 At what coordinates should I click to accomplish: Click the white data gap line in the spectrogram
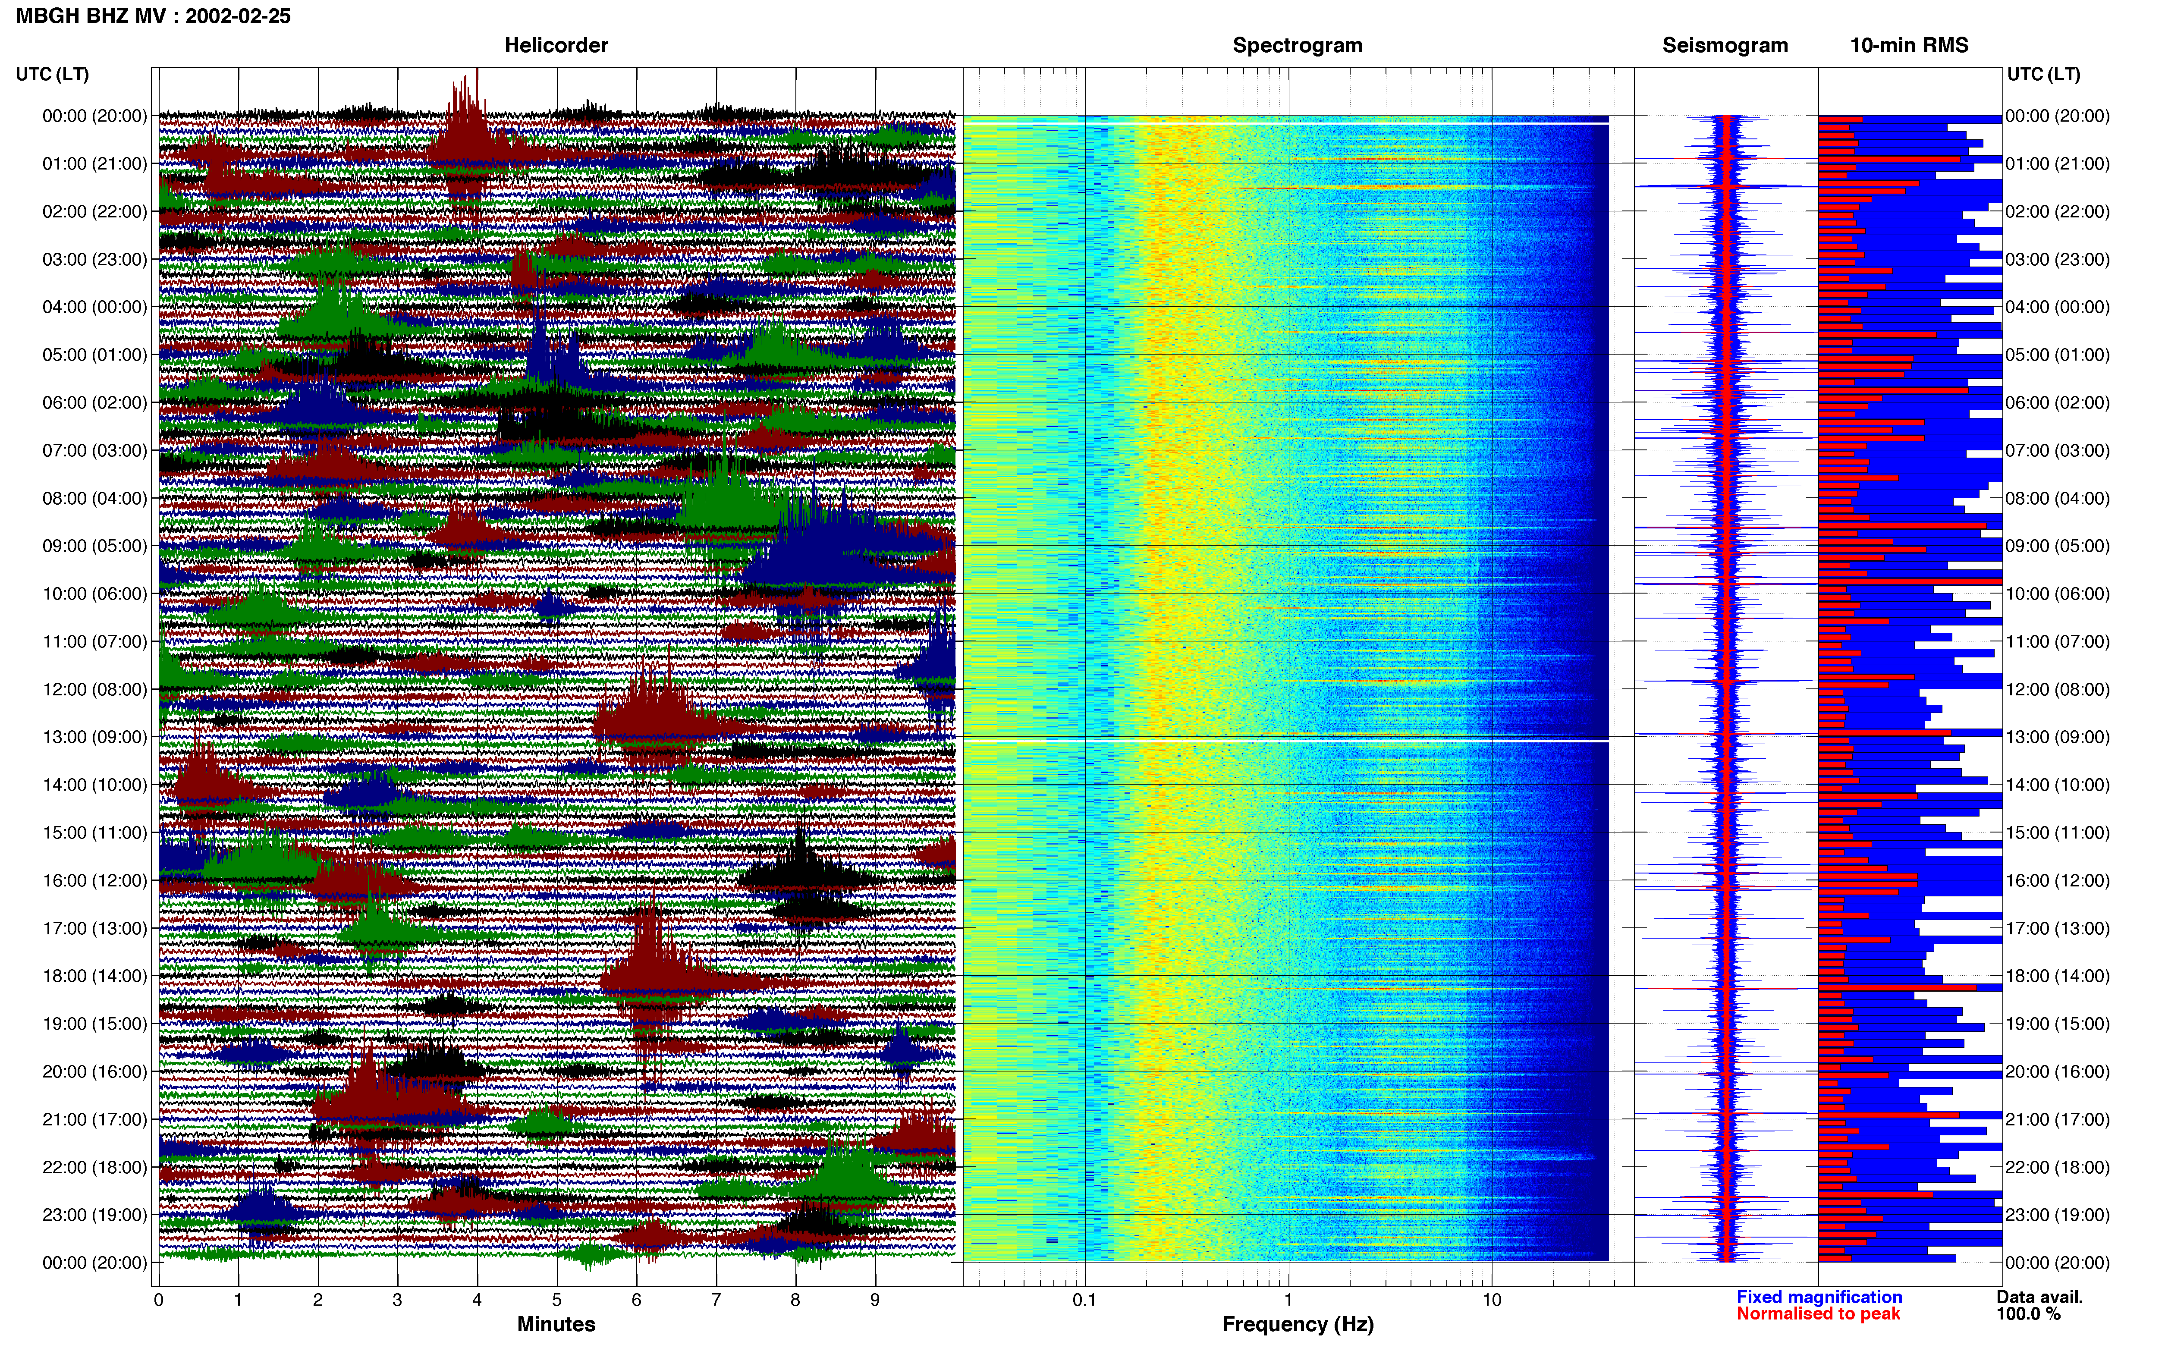[1286, 741]
